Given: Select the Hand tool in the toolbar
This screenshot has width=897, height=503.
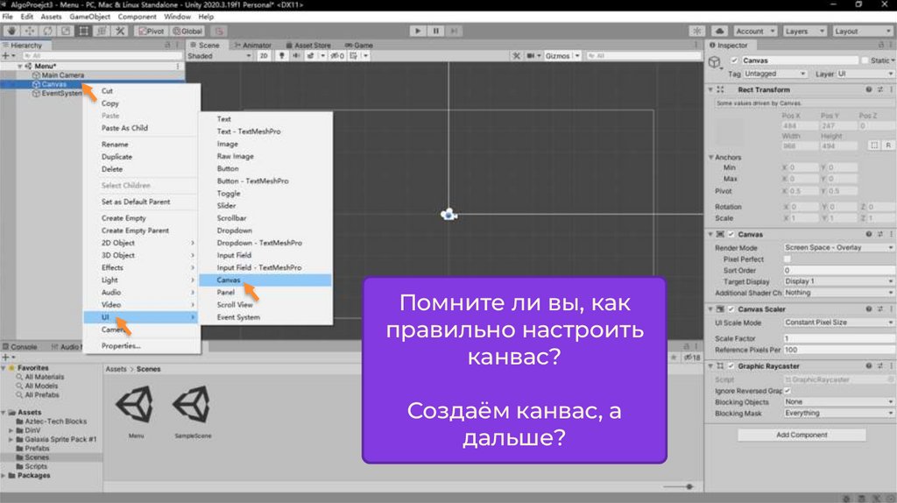Looking at the screenshot, I should [x=12, y=31].
